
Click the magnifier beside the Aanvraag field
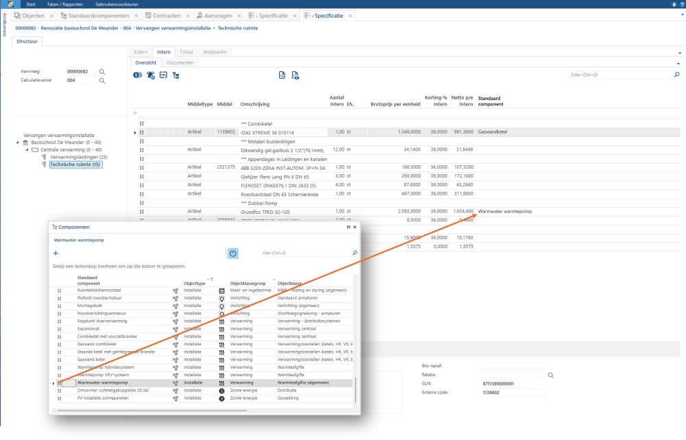pos(102,72)
